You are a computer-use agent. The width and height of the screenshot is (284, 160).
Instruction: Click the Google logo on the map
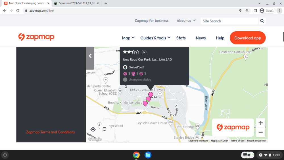(95, 139)
